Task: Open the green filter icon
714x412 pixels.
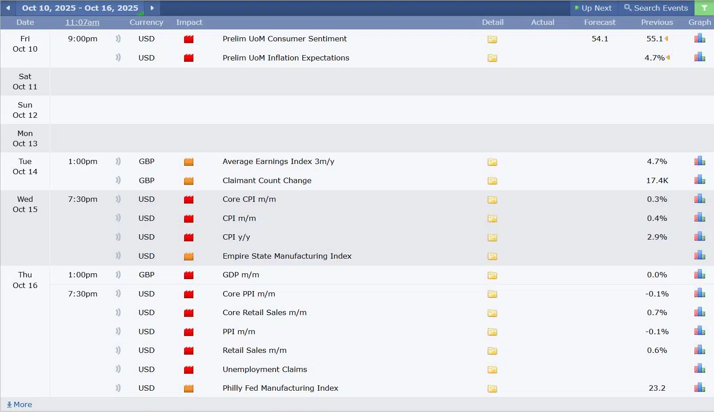Action: point(704,8)
